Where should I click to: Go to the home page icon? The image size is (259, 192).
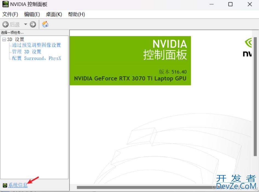point(45,24)
